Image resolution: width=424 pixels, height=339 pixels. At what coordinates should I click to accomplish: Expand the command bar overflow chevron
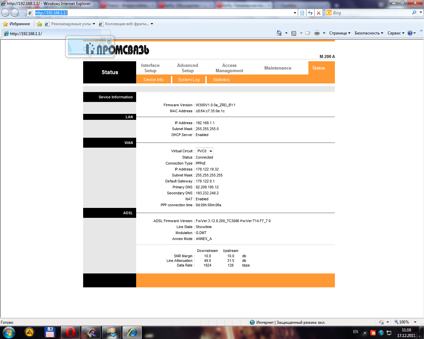pos(421,31)
